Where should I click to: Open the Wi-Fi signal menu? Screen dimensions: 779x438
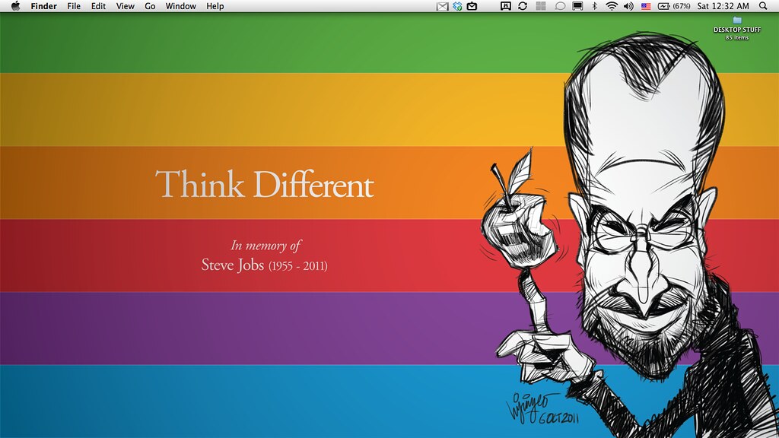610,6
